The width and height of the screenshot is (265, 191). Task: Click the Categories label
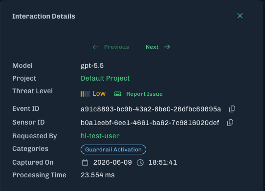coord(30,149)
